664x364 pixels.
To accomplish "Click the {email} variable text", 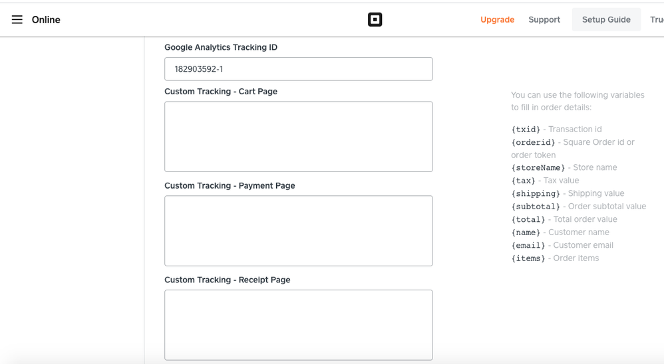I will pos(528,246).
